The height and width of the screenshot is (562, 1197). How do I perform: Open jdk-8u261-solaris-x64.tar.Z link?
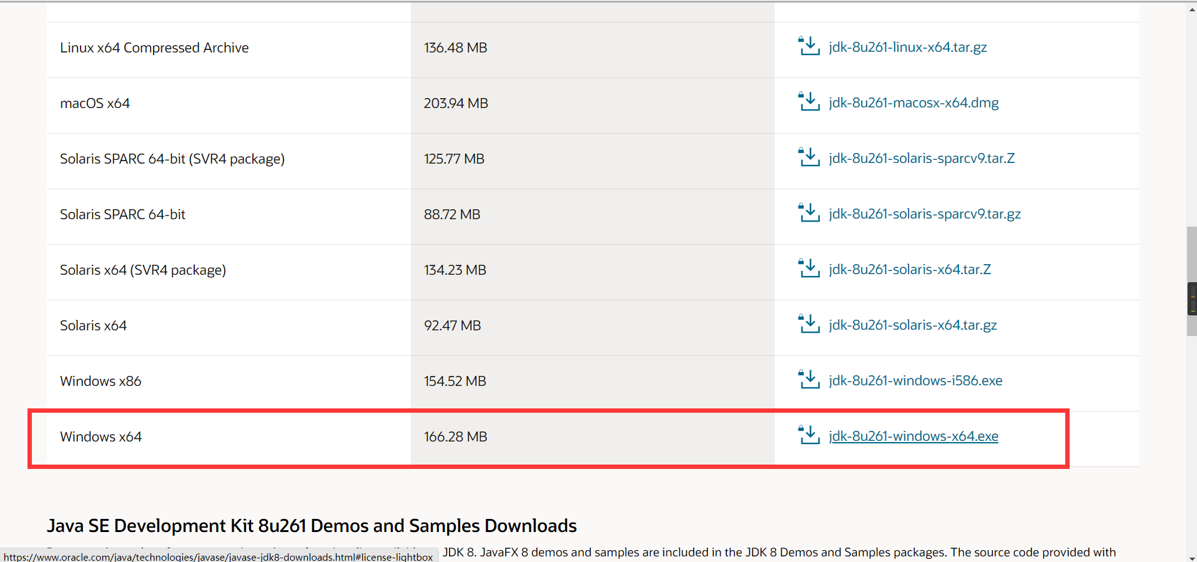910,270
